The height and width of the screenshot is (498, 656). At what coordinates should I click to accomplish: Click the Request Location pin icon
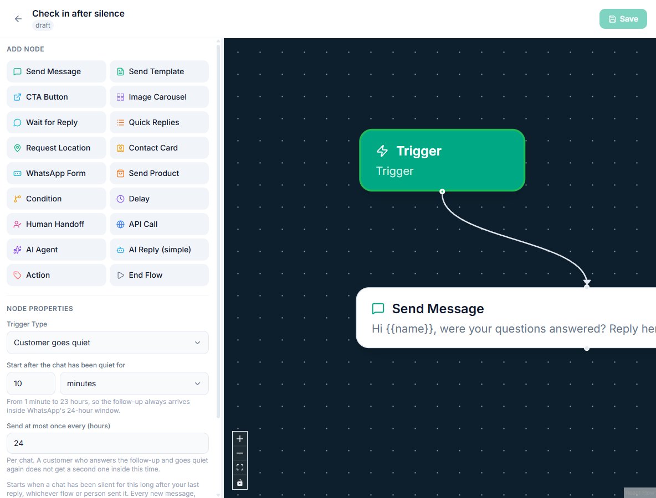click(x=17, y=148)
